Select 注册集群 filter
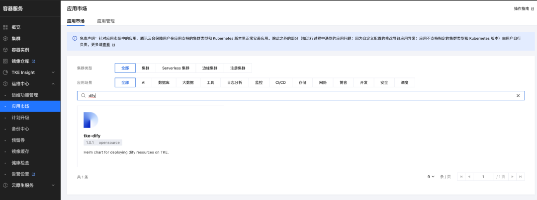This screenshot has height=200, width=537. coord(238,68)
